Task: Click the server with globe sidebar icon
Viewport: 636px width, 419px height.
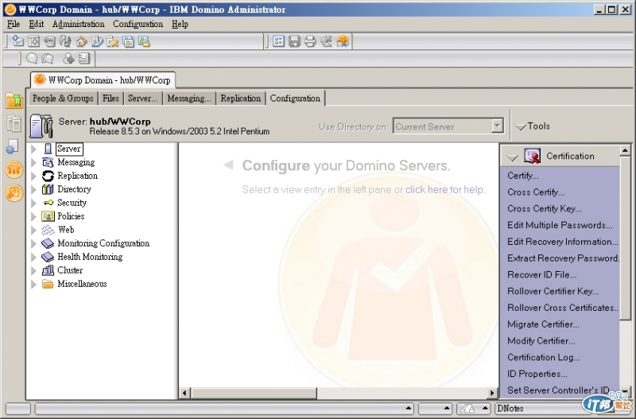Action: [13, 147]
